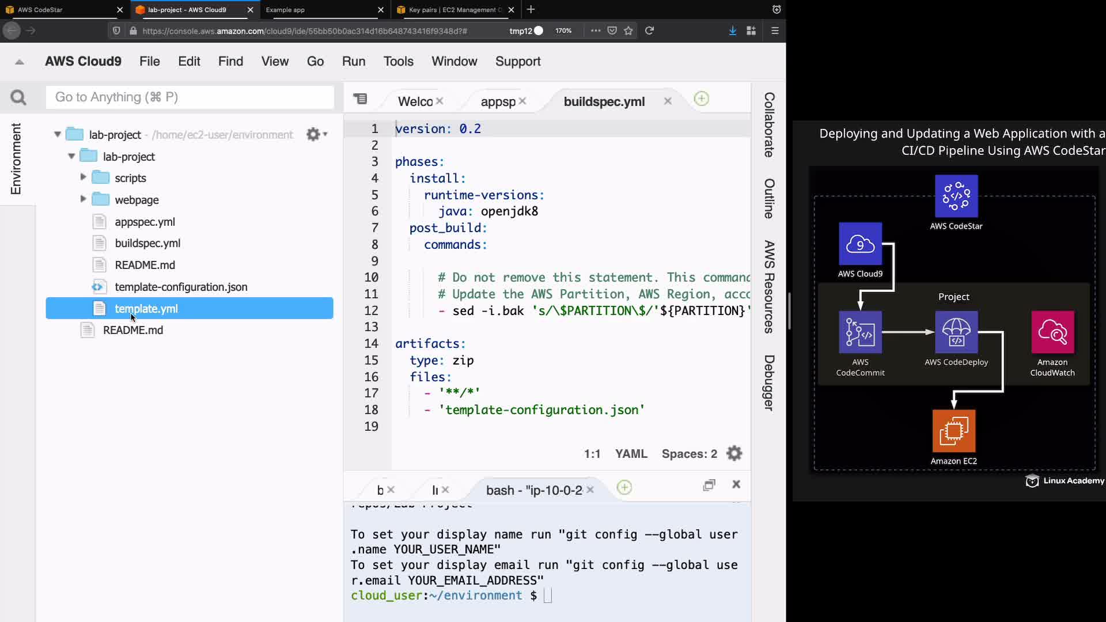The height and width of the screenshot is (622, 1106).
Task: Expand the webpage folder
Action: point(83,199)
